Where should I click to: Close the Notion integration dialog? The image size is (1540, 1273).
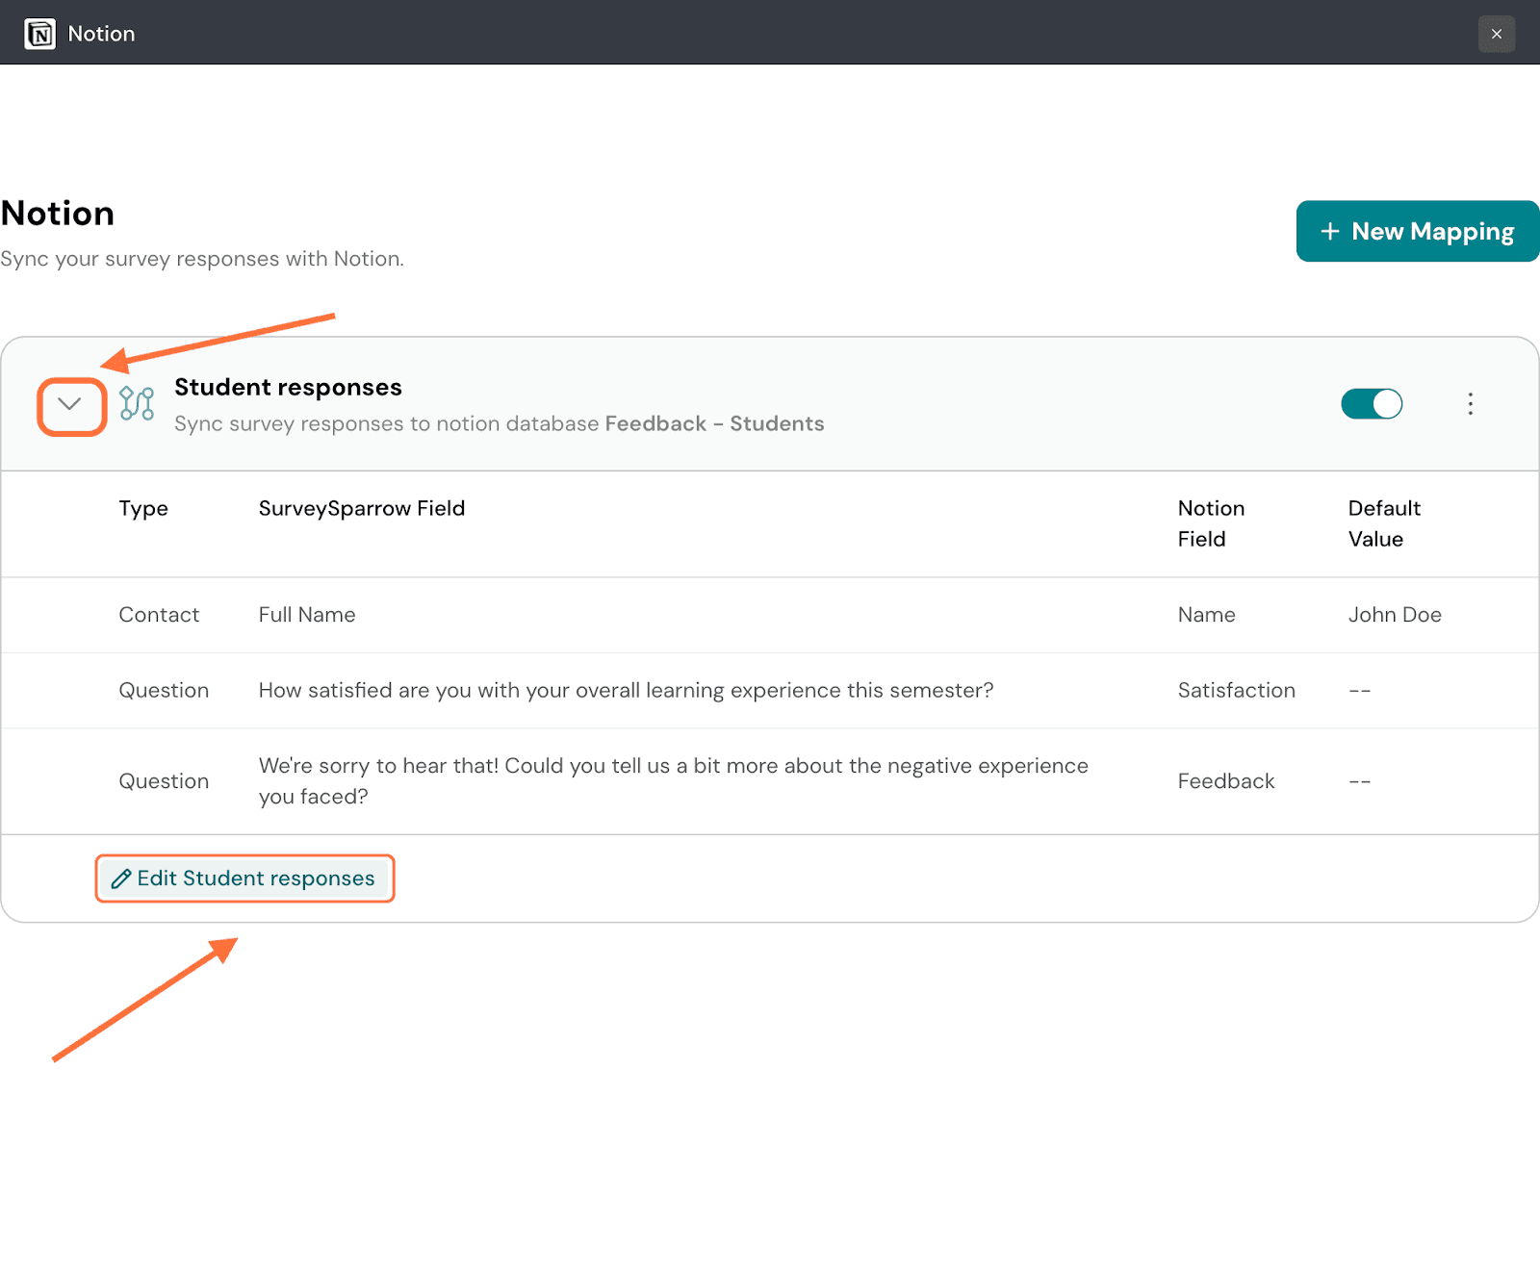click(1496, 34)
